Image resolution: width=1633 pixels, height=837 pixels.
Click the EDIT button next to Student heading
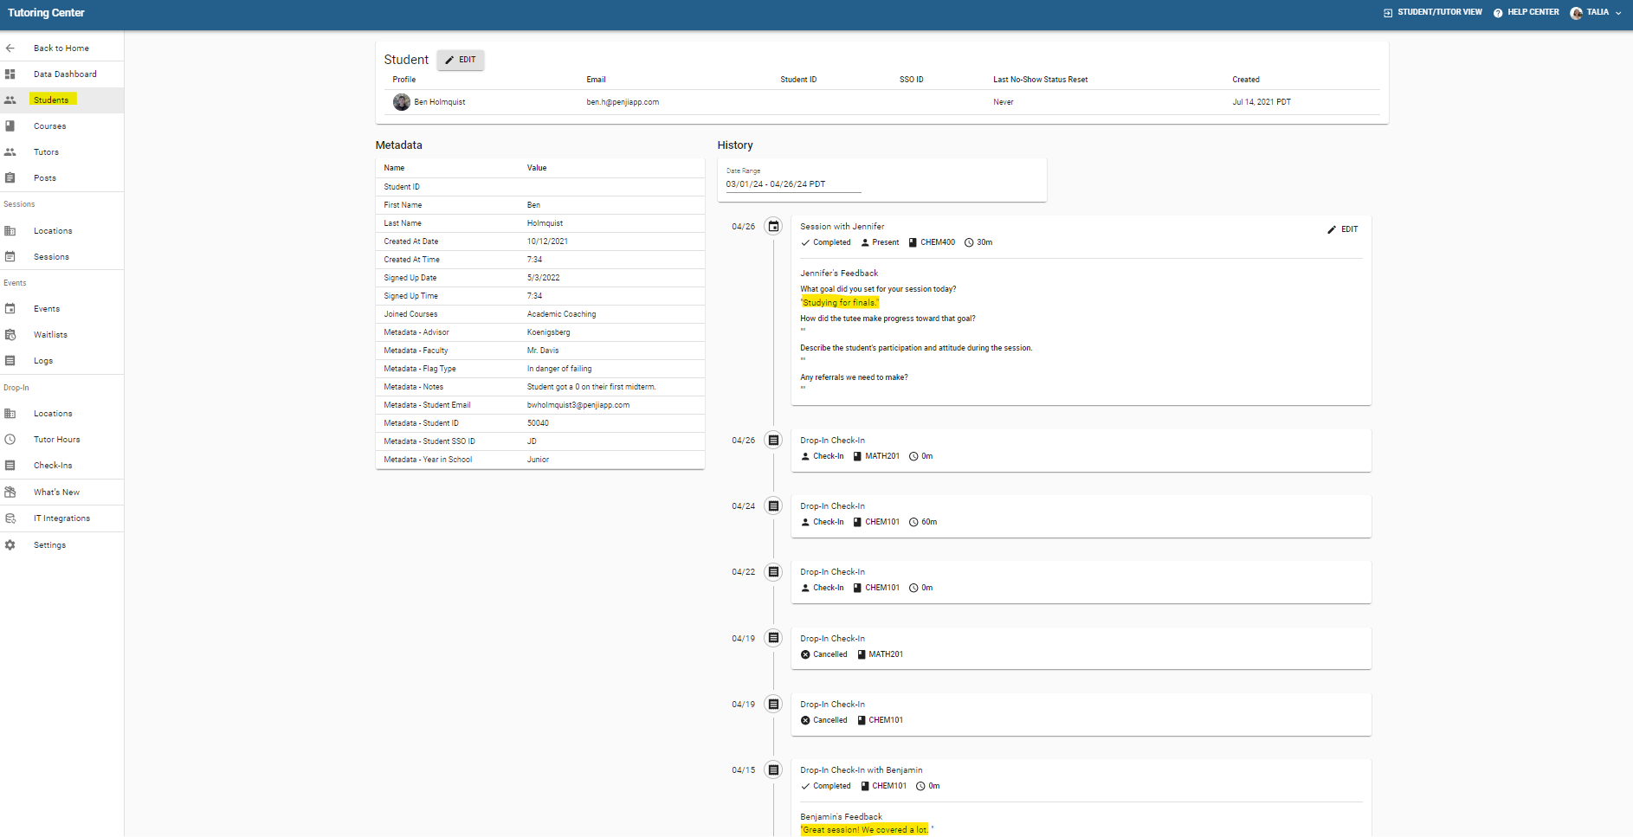(460, 60)
